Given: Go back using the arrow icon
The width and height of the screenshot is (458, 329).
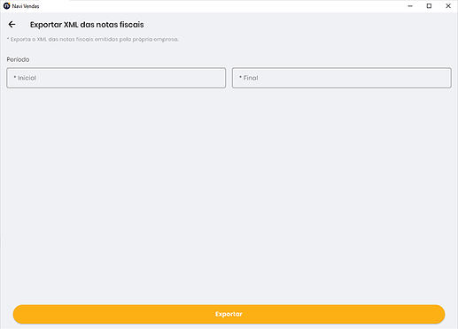Looking at the screenshot, I should (x=12, y=25).
